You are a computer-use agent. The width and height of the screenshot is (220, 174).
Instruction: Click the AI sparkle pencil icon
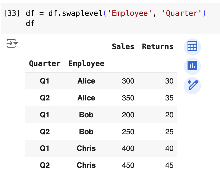click(192, 85)
